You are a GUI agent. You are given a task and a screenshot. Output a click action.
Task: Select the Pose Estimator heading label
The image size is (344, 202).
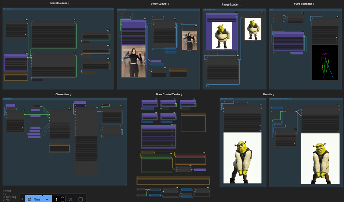coord(304,4)
